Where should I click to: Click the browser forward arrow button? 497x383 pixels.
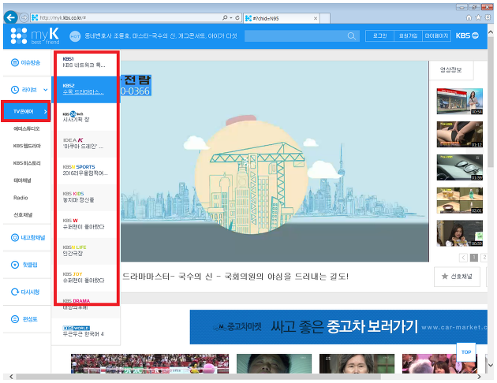(24, 17)
